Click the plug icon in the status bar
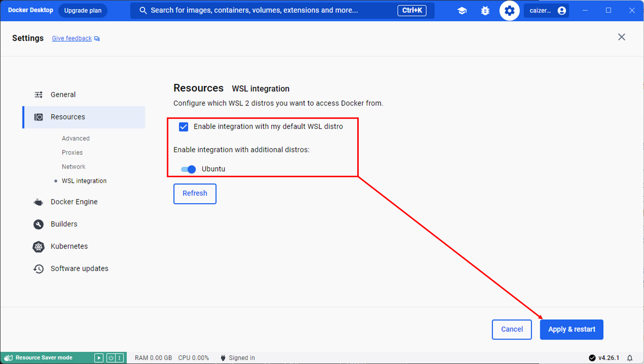The image size is (644, 364). [x=223, y=358]
